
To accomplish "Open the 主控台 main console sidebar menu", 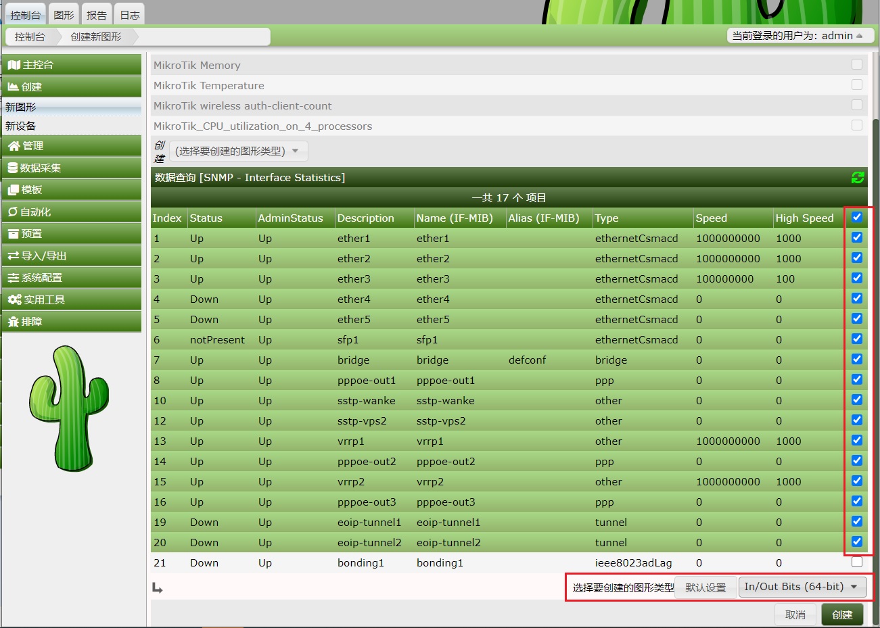I will 72,65.
